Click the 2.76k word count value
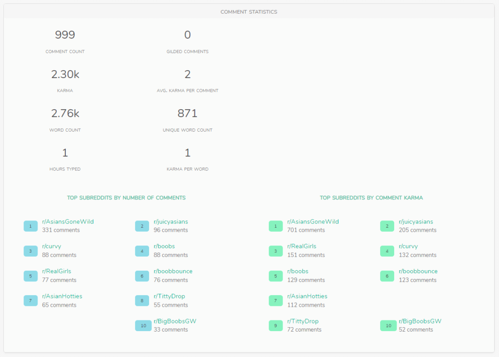The image size is (499, 357). [65, 113]
